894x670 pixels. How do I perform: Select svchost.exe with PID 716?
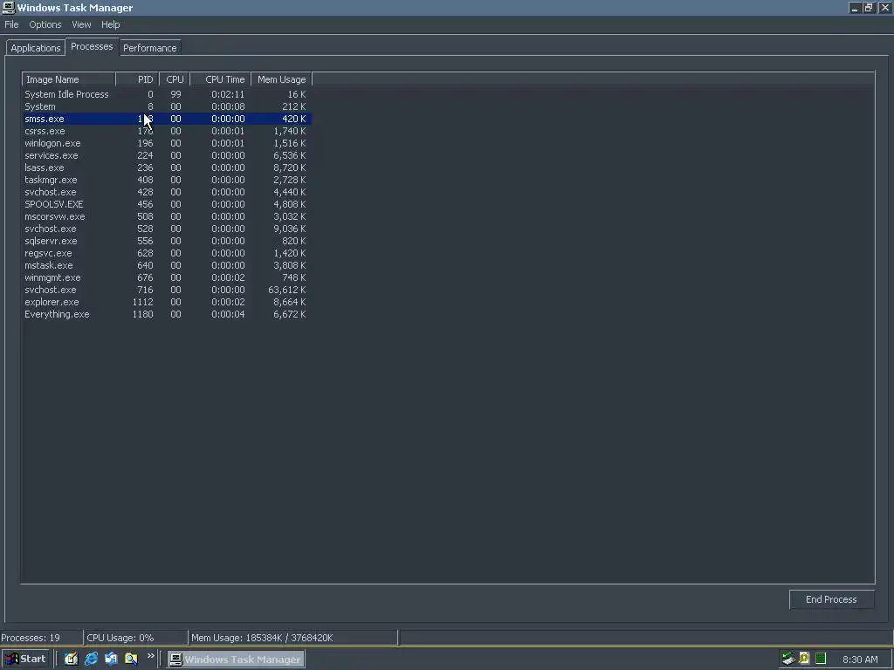pyautogui.click(x=167, y=290)
